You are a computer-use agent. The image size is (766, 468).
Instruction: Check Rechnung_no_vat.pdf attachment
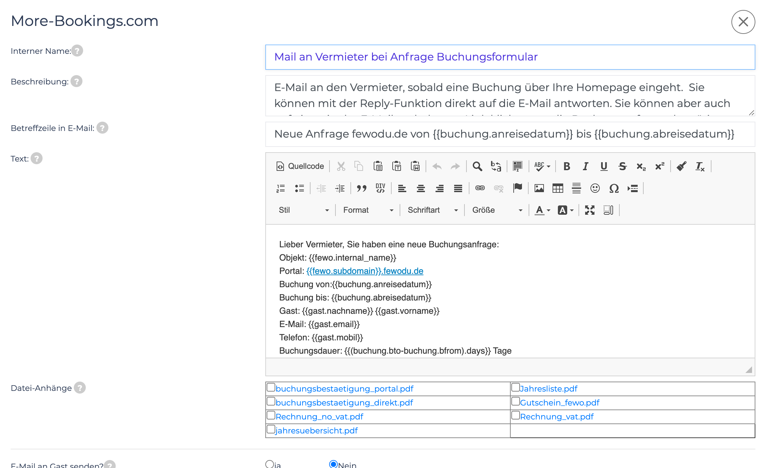[x=271, y=415]
